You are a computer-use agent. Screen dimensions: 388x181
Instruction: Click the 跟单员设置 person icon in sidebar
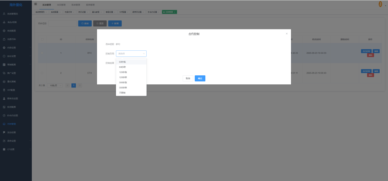tap(4, 98)
